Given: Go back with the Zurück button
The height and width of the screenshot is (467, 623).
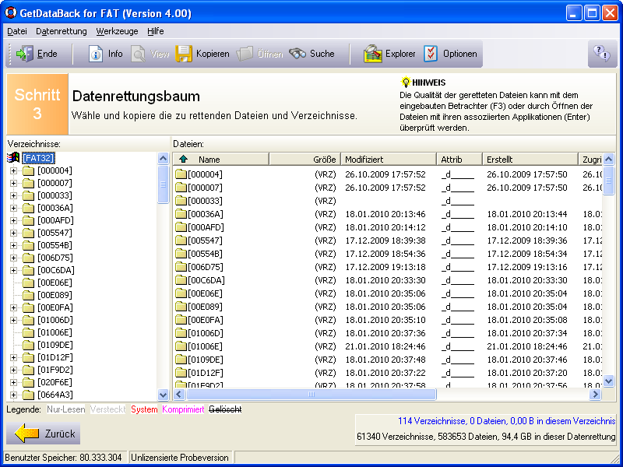Looking at the screenshot, I should (x=44, y=434).
